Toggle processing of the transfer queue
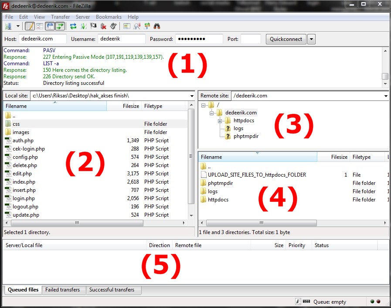This screenshot has height=308, width=391. [83, 26]
